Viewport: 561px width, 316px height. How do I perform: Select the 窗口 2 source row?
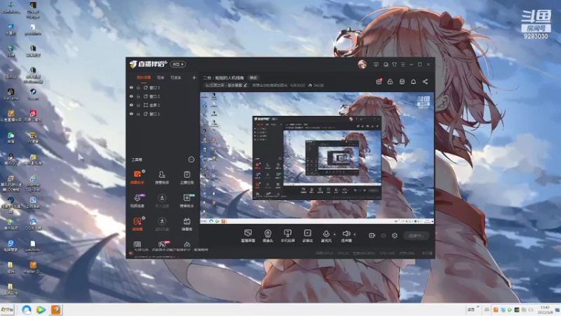click(163, 96)
